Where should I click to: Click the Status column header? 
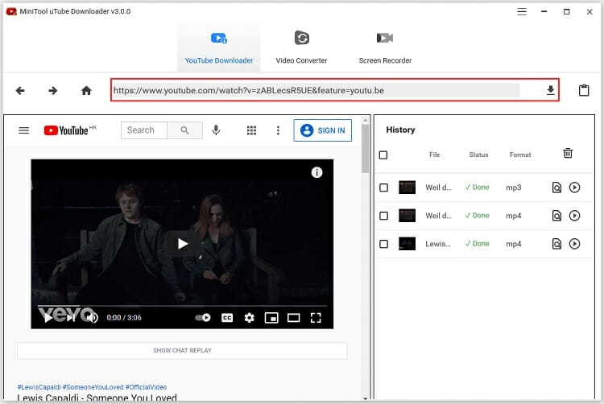tap(478, 155)
